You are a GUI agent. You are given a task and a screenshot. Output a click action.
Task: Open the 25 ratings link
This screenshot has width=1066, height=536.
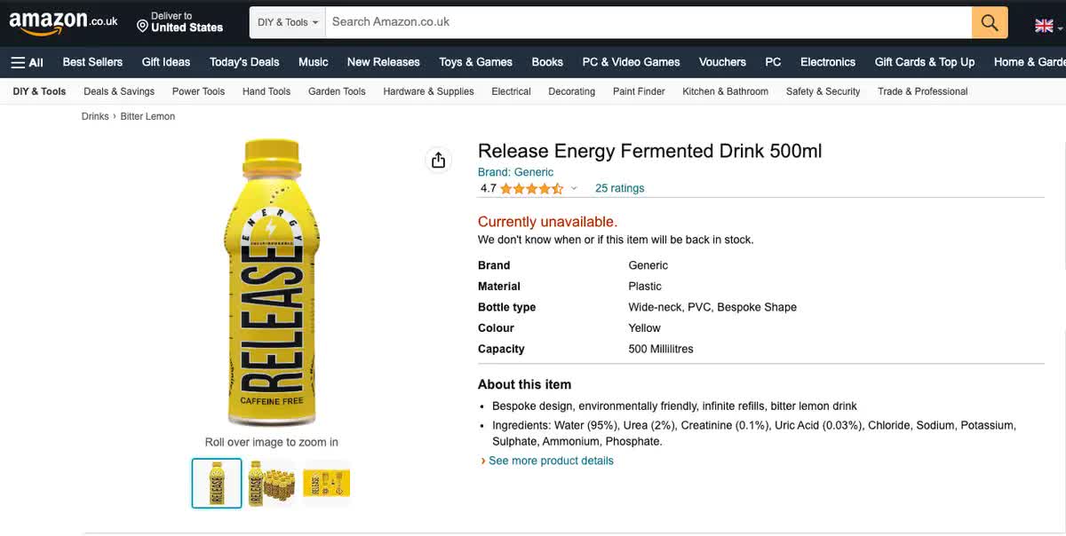point(619,188)
